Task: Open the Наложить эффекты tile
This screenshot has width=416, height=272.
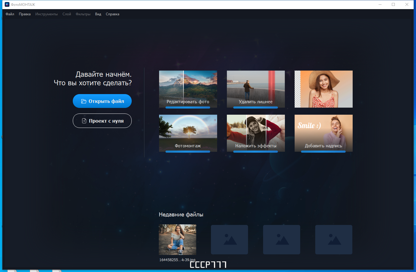Action: pyautogui.click(x=255, y=133)
